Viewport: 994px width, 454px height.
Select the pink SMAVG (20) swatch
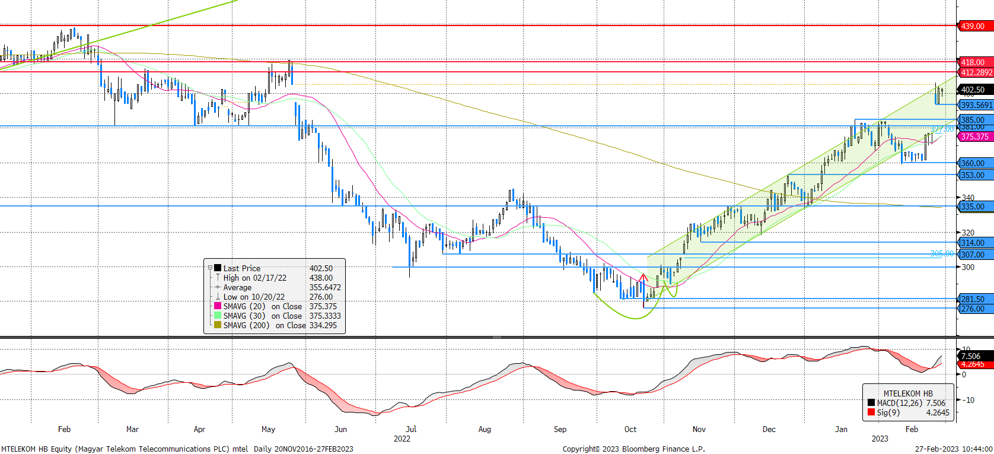click(x=218, y=306)
